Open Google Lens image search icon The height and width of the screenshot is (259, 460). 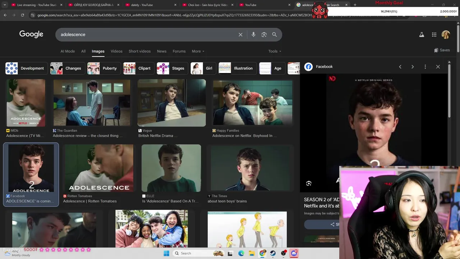(264, 35)
